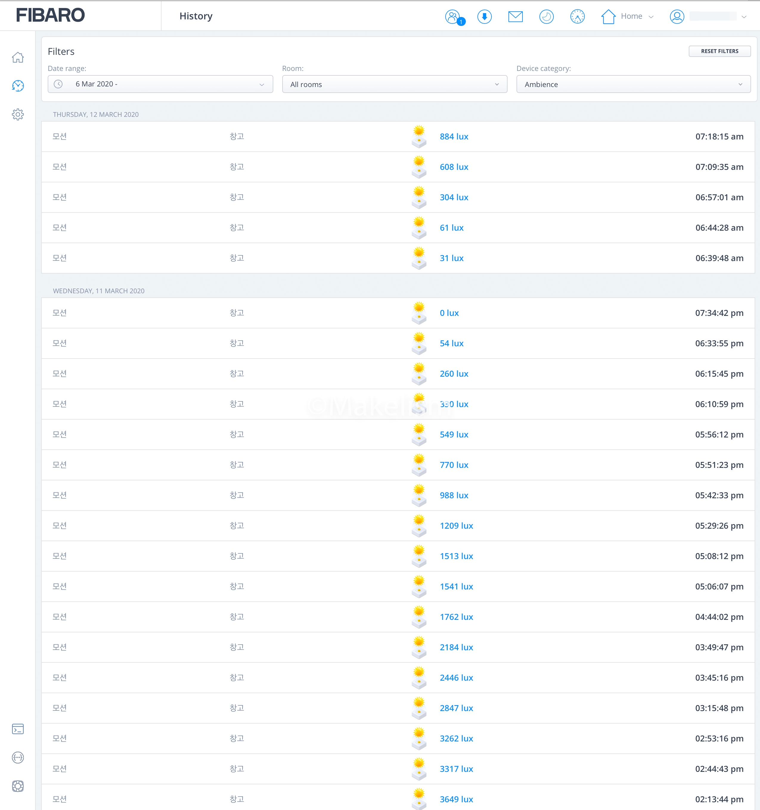Image resolution: width=760 pixels, height=810 pixels.
Task: Expand the Date range dropdown
Action: [x=160, y=84]
